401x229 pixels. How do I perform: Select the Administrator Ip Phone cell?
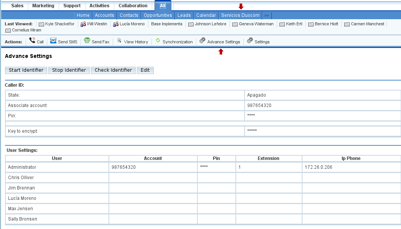click(351, 167)
